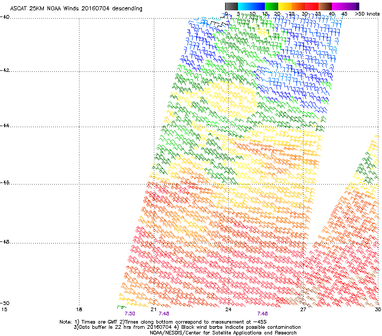The image size is (382, 336).
Task: Click the '24' longitude axis label
Action: pos(228,310)
